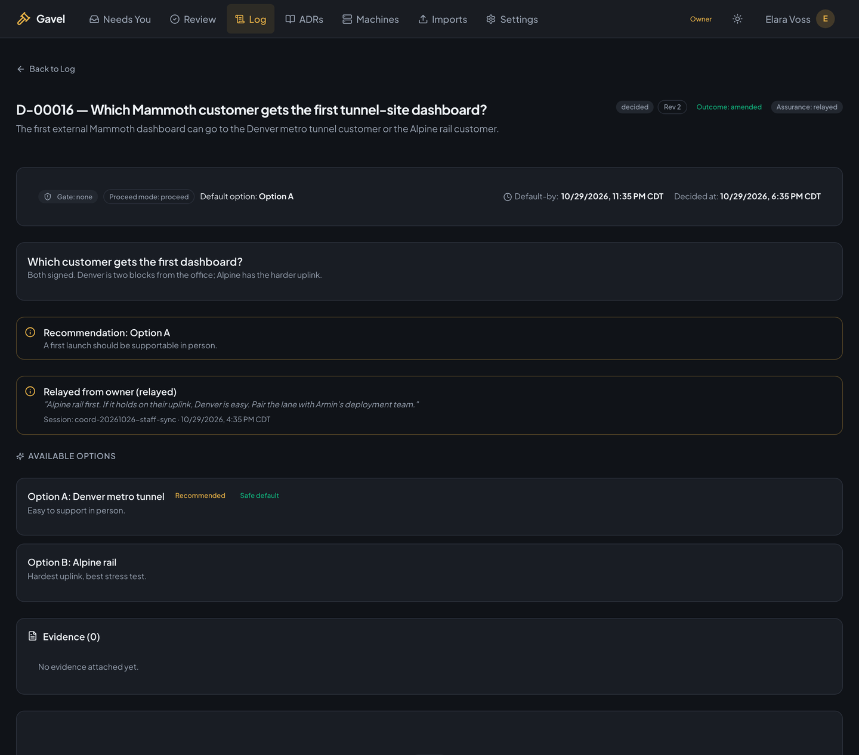This screenshot has height=755, width=859.
Task: Open the Settings gear icon
Action: tap(491, 19)
